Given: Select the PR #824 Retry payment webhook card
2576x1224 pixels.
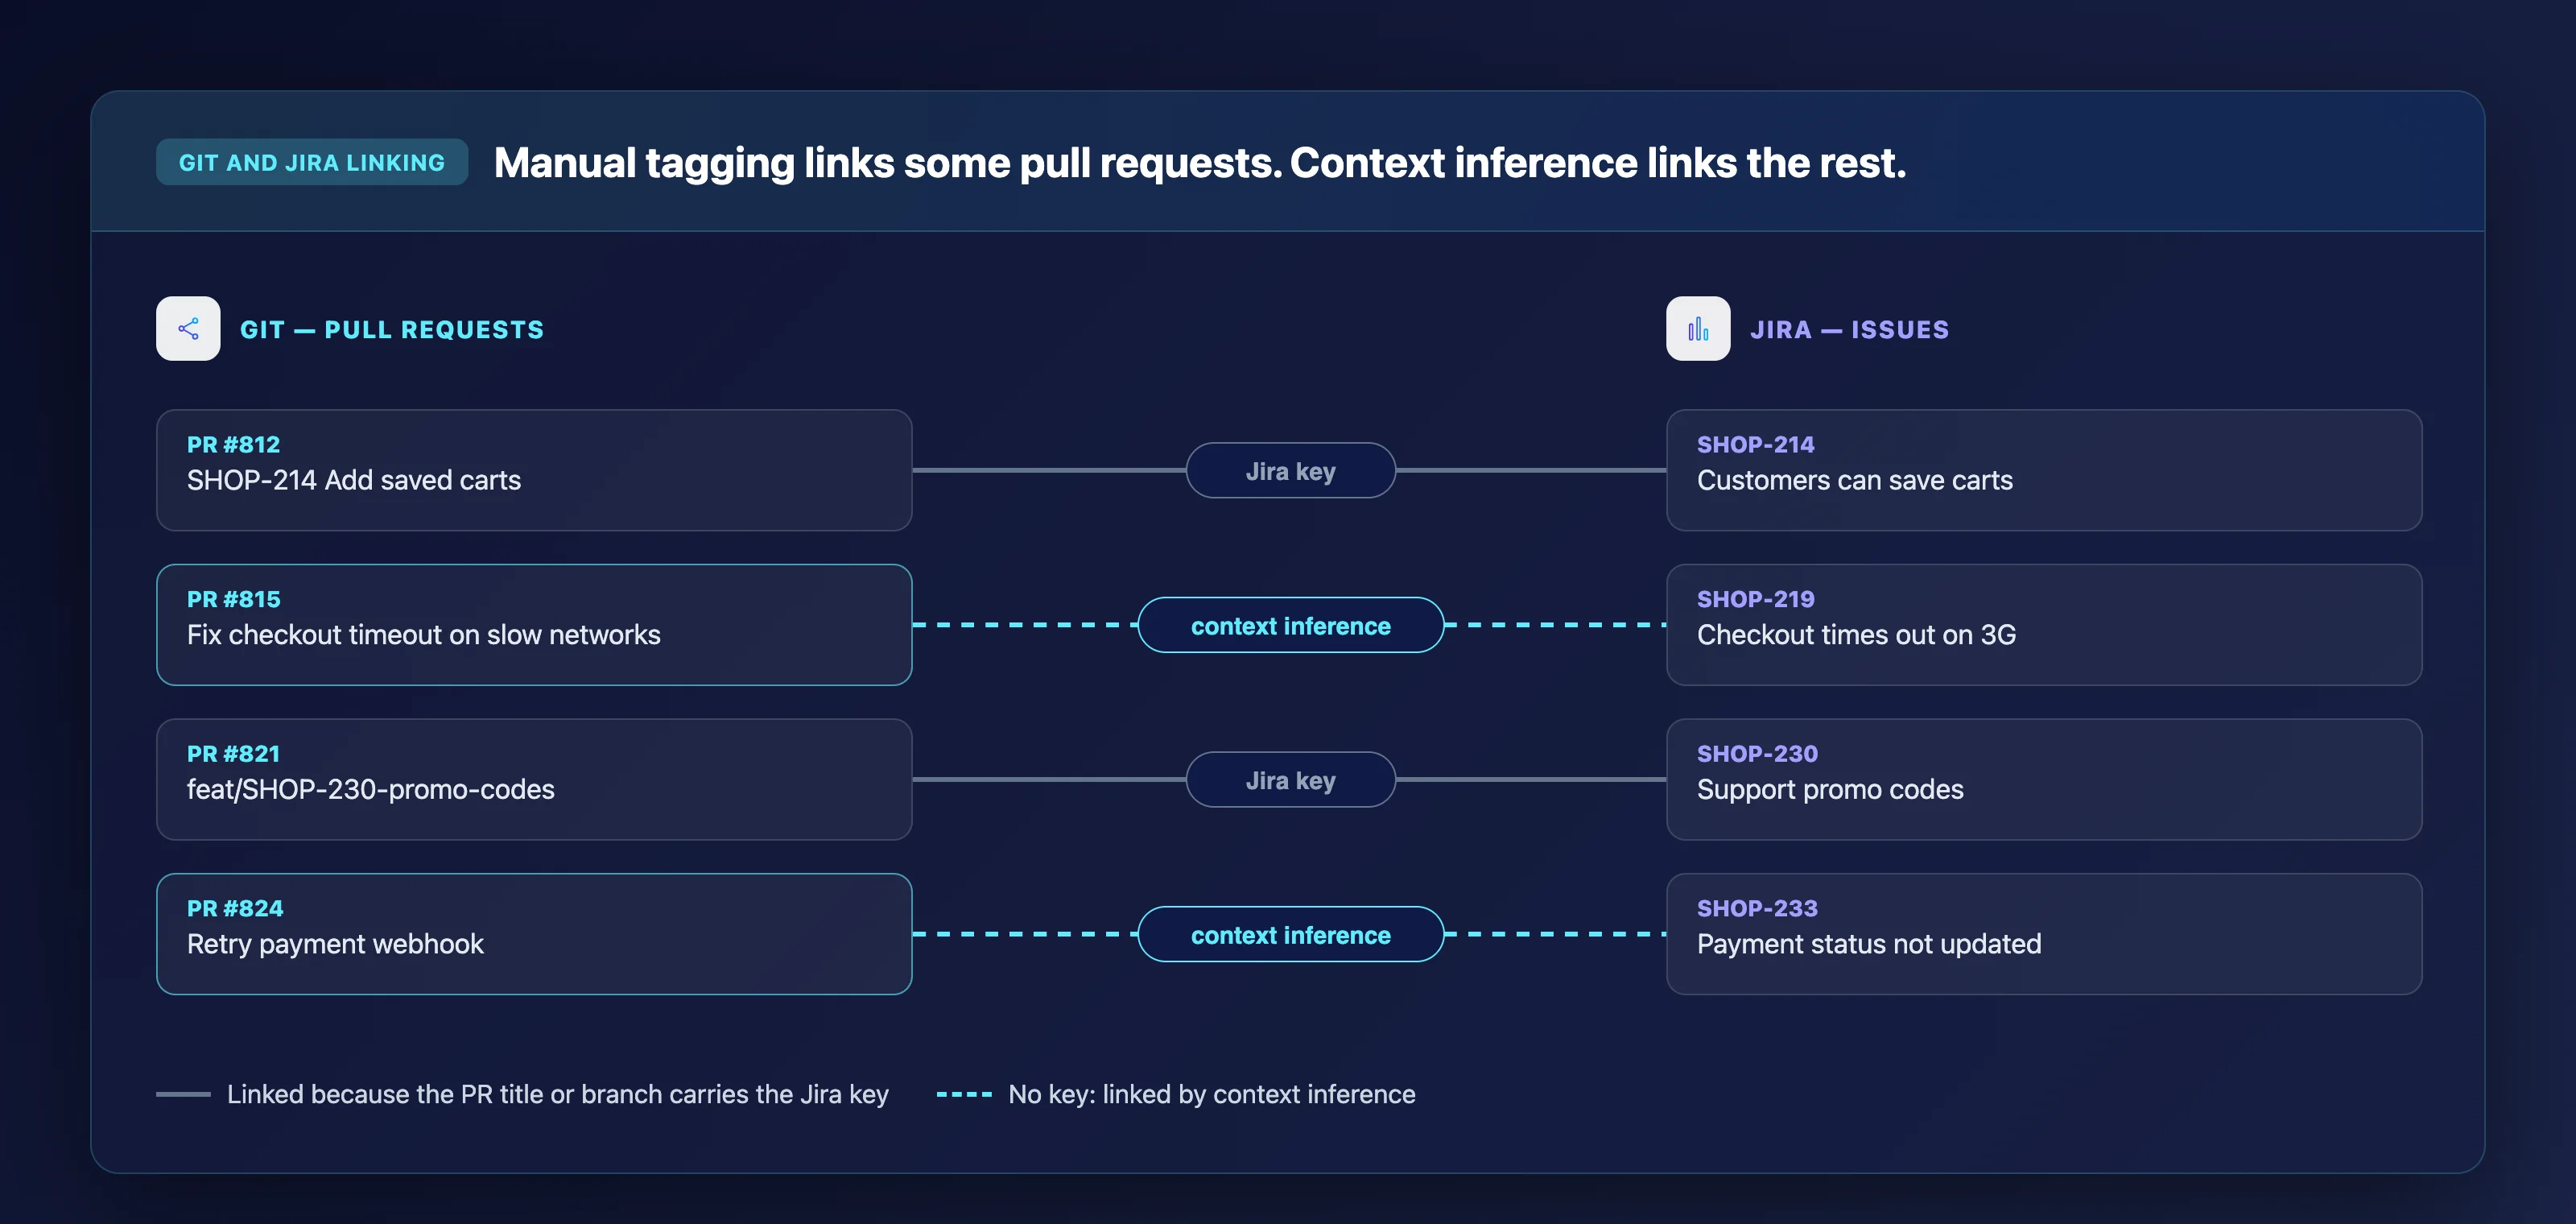Looking at the screenshot, I should click(534, 934).
